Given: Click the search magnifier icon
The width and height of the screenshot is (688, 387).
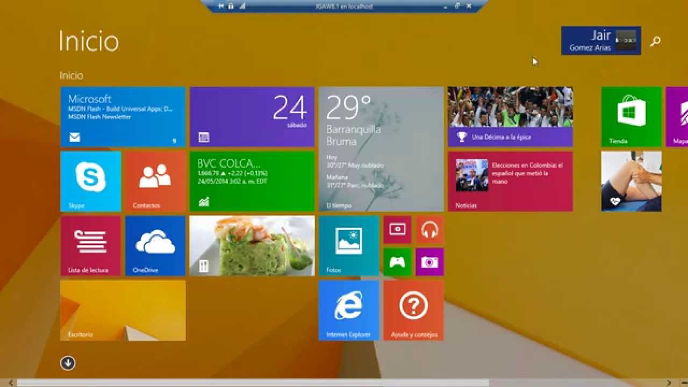Looking at the screenshot, I should click(655, 41).
